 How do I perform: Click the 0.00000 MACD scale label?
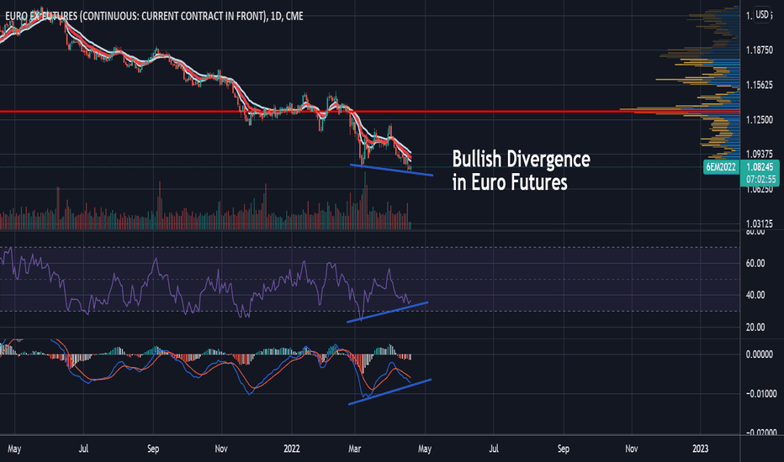(x=759, y=354)
